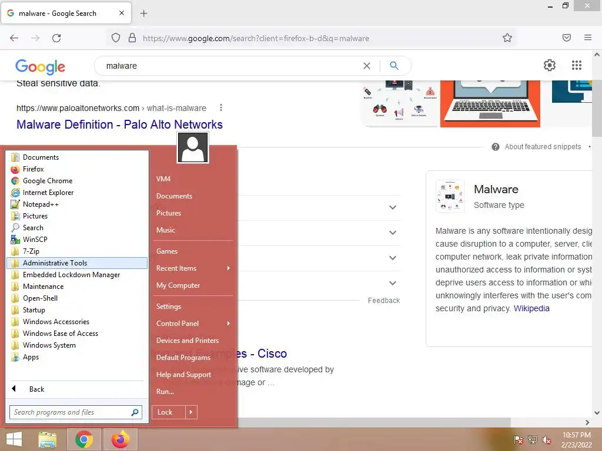Open Default Programs from the start menu

183,358
